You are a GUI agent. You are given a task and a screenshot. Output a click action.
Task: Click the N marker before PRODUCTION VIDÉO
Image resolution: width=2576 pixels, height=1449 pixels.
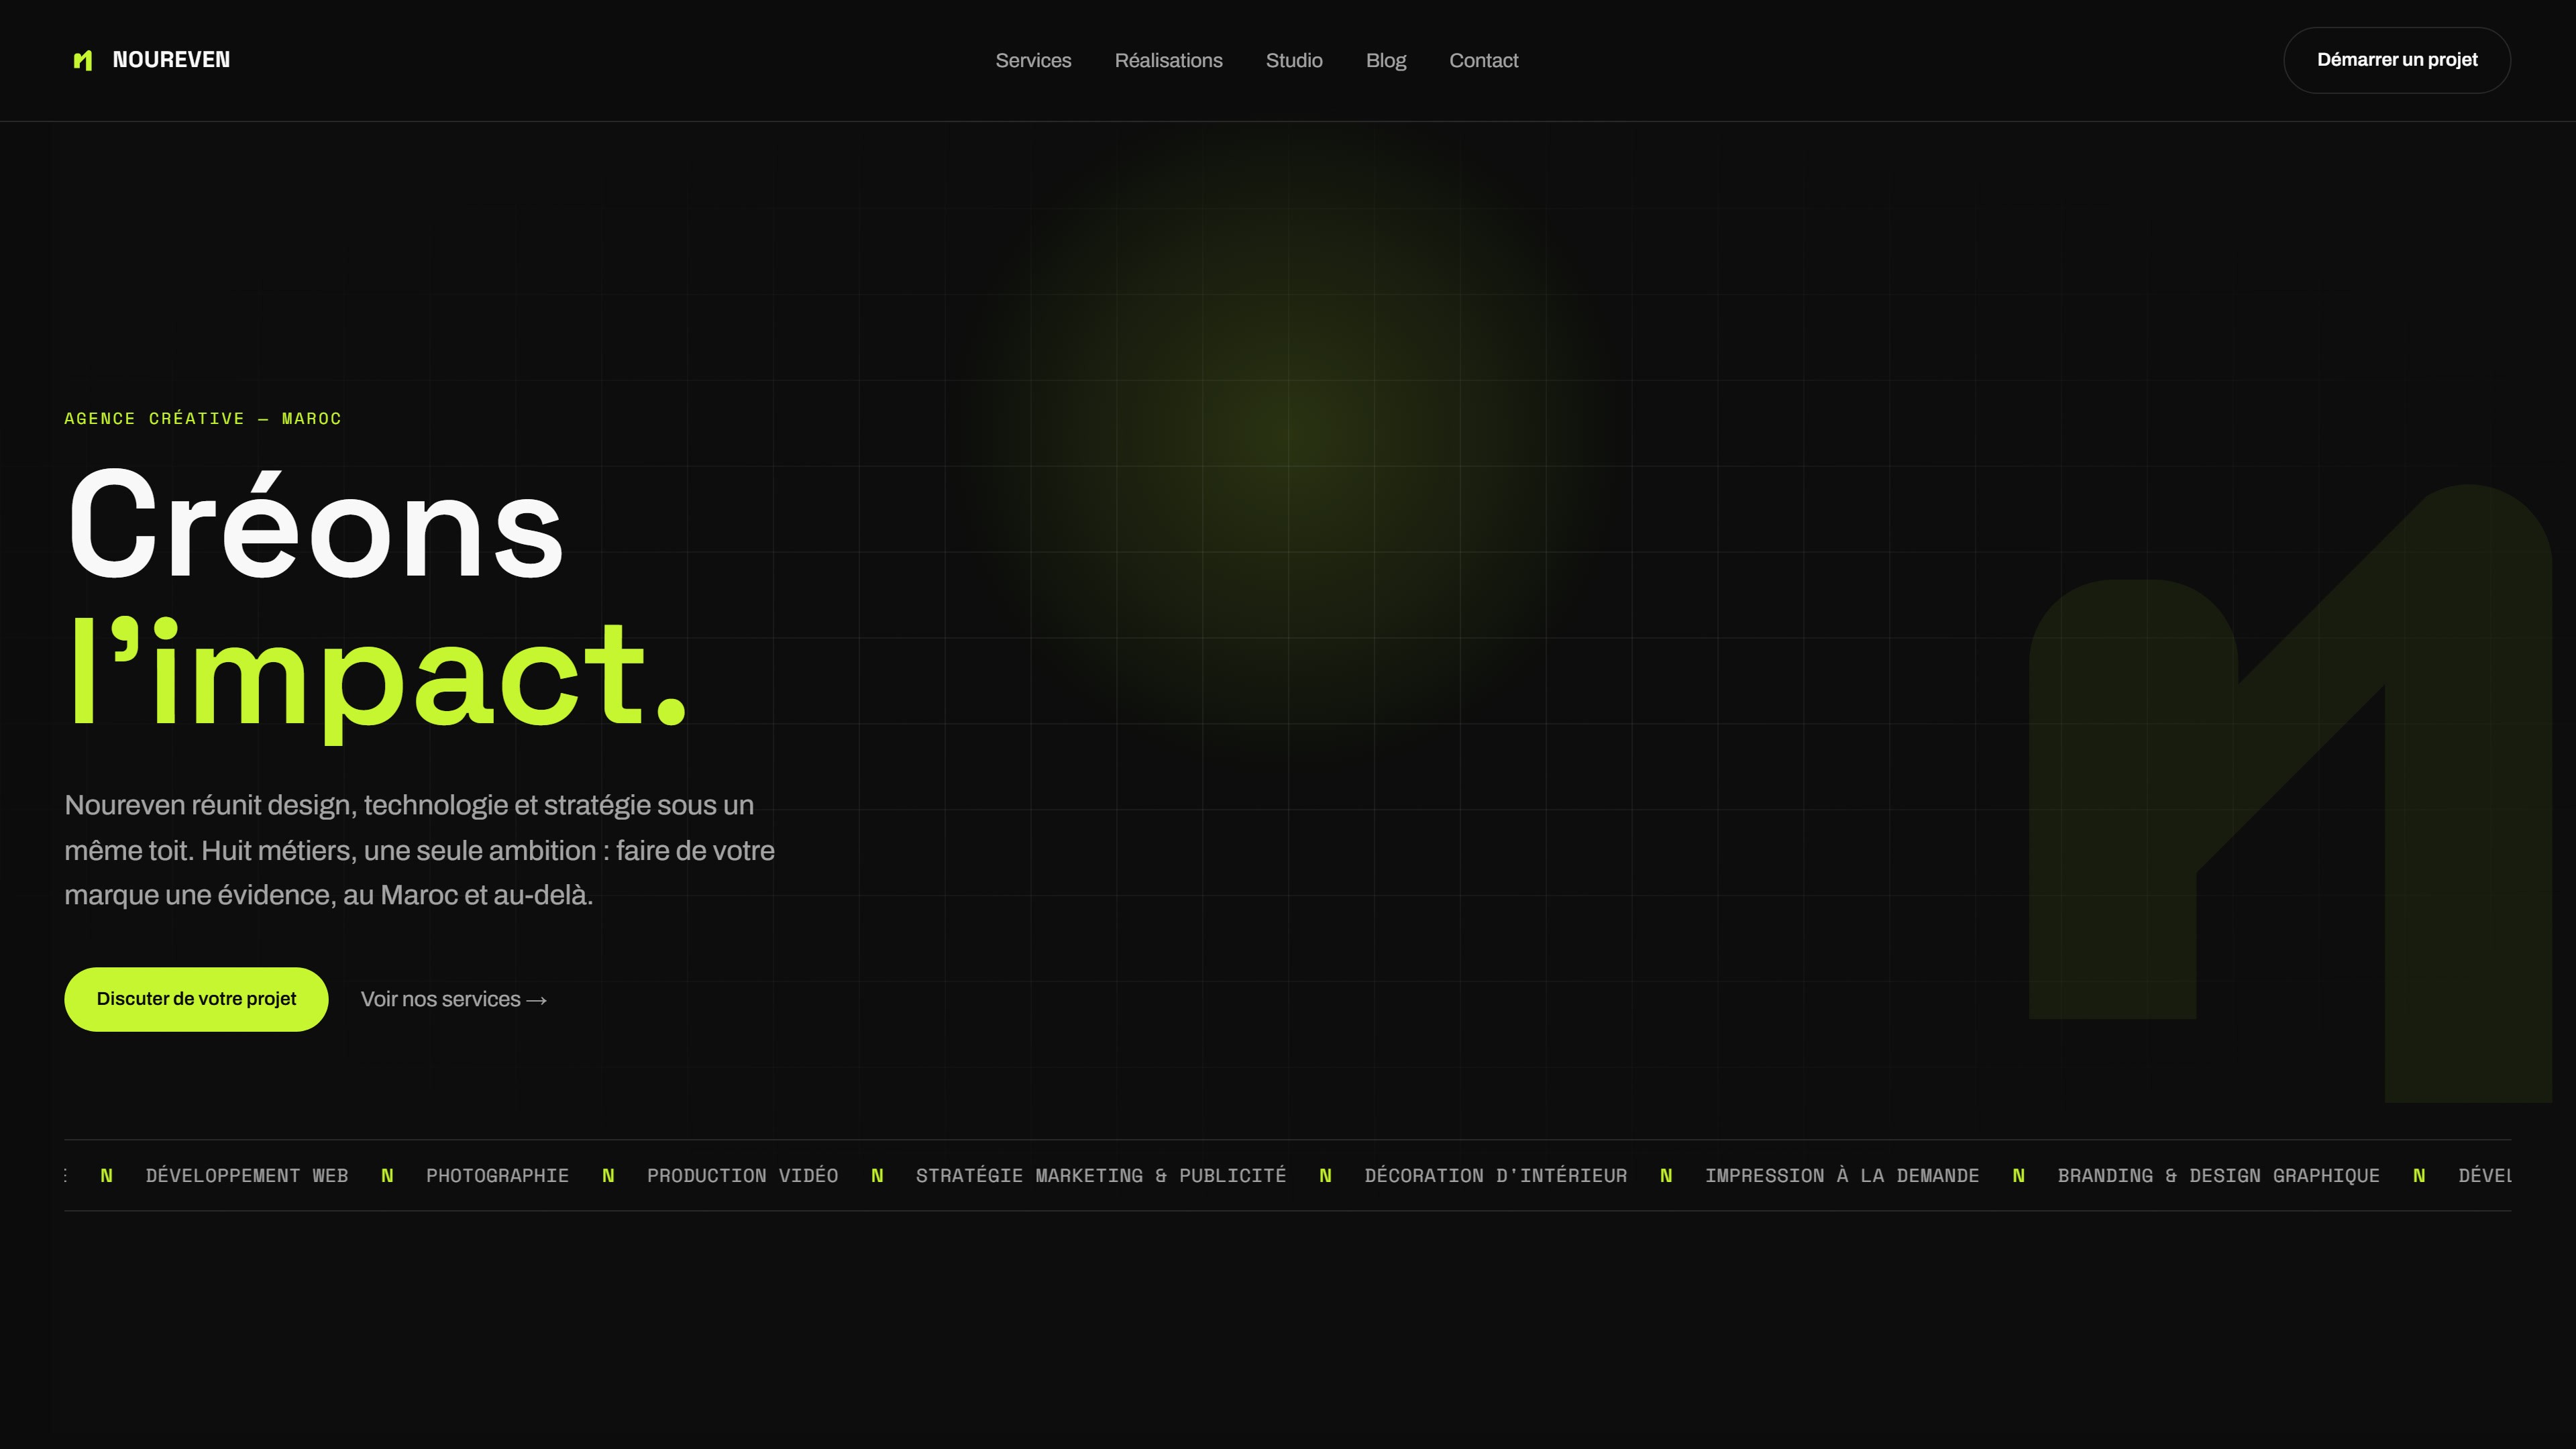(608, 1175)
